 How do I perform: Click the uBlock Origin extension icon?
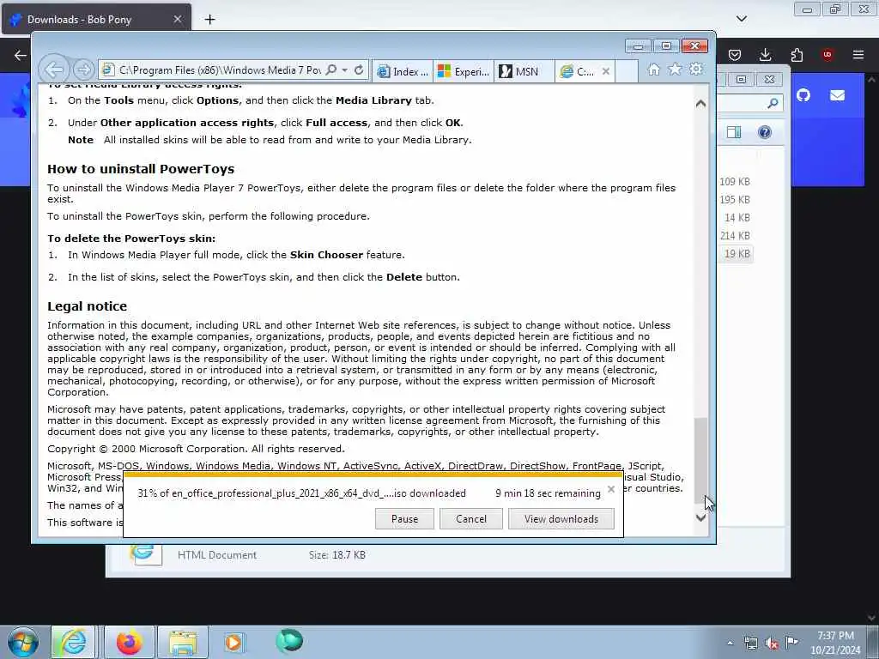[x=827, y=55]
